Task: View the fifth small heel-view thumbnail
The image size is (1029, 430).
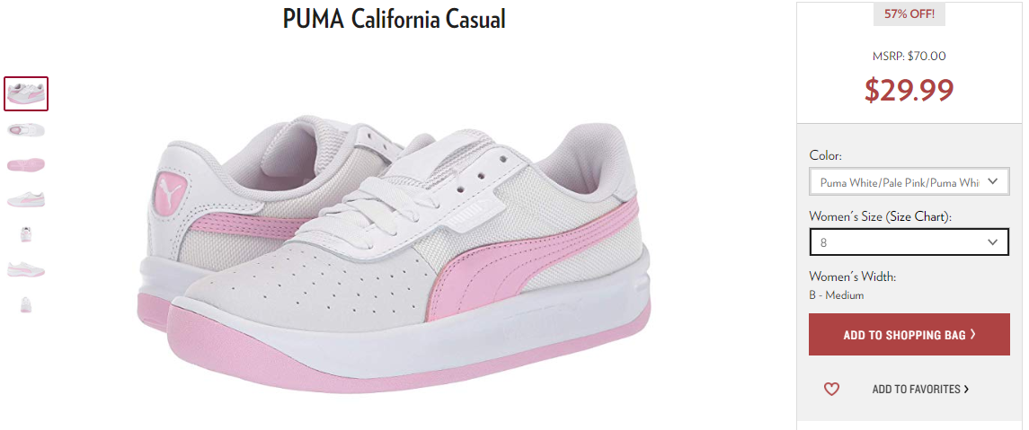Action: pyautogui.click(x=26, y=234)
